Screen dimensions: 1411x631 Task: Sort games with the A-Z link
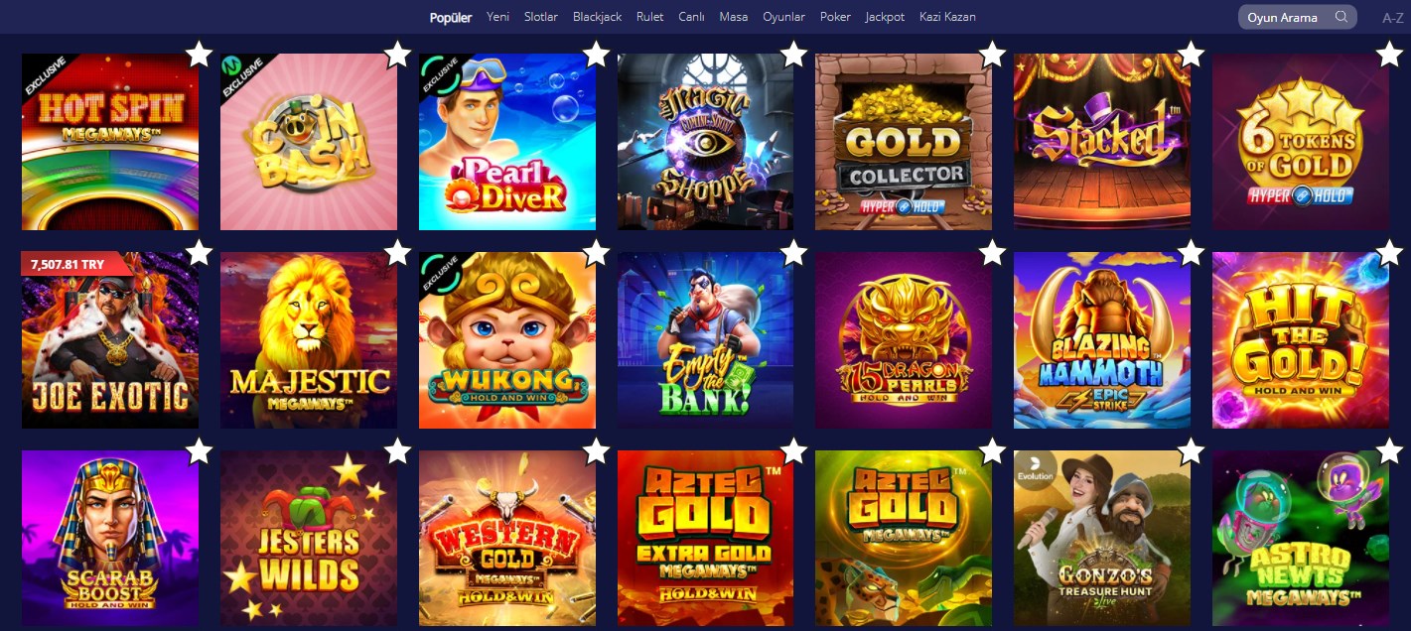click(1393, 18)
